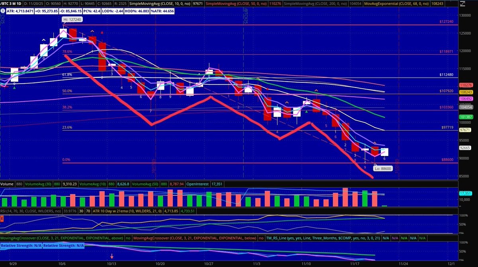478x267 pixels.
Task: Click the white 97671 bubble on price axis
Action: pos(465,130)
